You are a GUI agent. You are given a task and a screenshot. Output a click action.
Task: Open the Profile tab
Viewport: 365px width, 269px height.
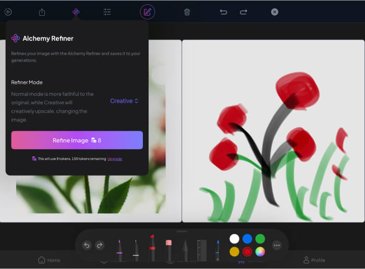pyautogui.click(x=314, y=260)
